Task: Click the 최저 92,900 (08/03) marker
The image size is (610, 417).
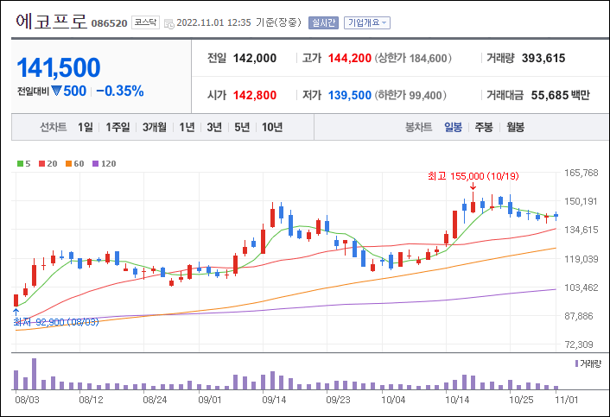Action: pos(56,322)
